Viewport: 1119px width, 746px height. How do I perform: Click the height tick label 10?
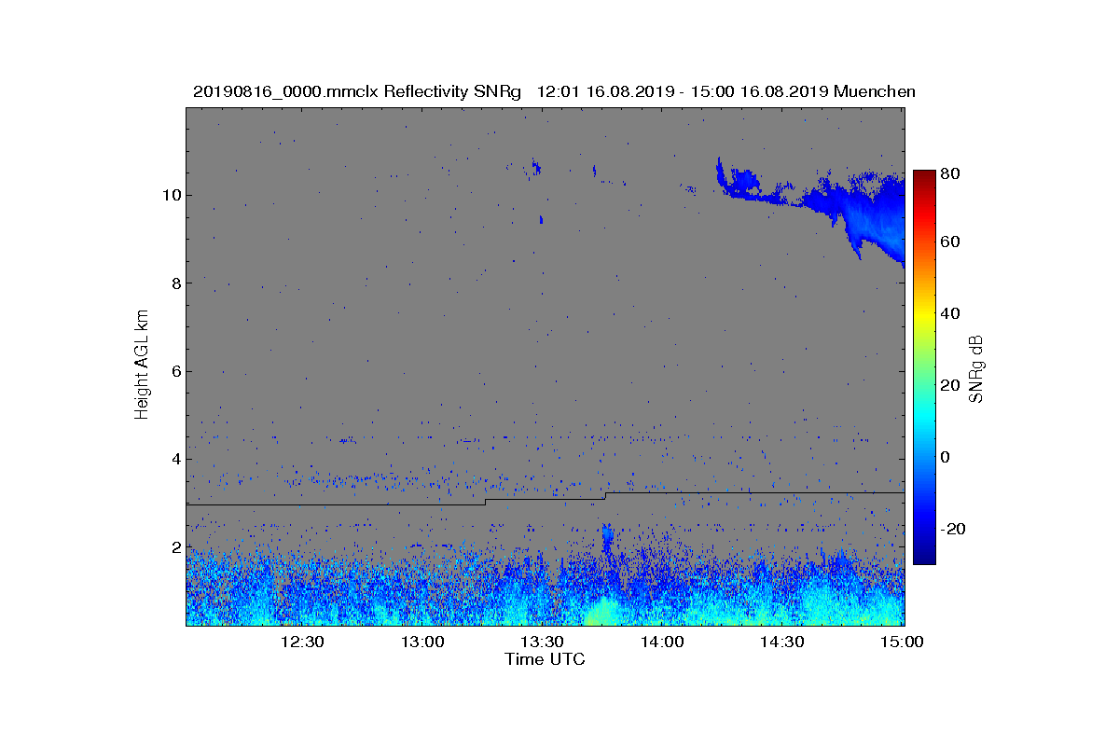coord(170,195)
